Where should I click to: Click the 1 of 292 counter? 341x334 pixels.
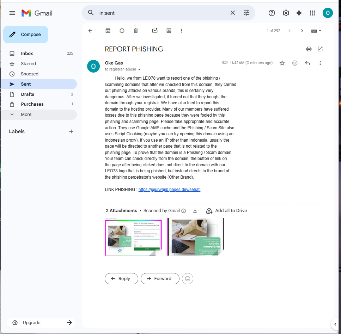point(273,31)
